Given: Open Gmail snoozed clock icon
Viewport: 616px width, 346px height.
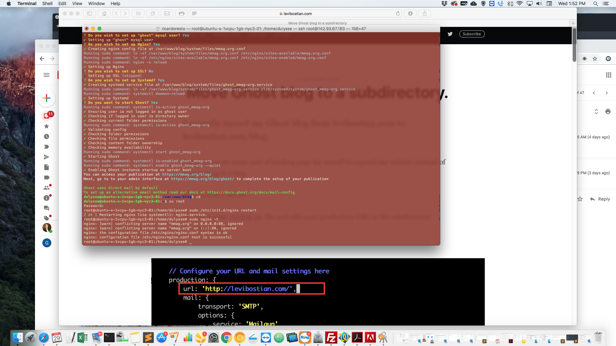Looking at the screenshot, I should coord(47,136).
